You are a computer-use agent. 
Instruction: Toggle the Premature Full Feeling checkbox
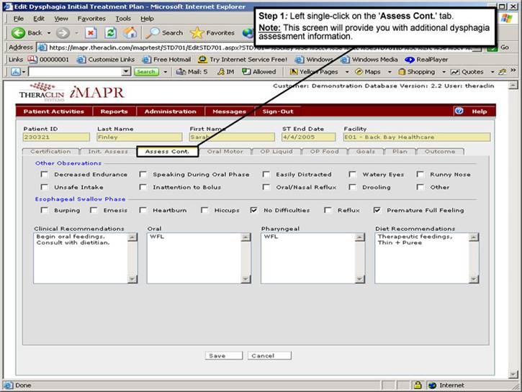click(x=377, y=211)
